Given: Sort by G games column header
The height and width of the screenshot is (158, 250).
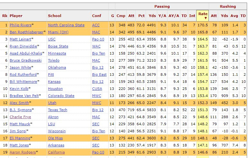Looking at the screenshot, I should [112, 16].
